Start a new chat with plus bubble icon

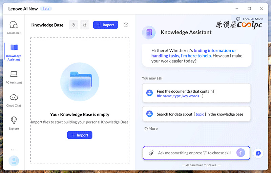pyautogui.click(x=258, y=153)
